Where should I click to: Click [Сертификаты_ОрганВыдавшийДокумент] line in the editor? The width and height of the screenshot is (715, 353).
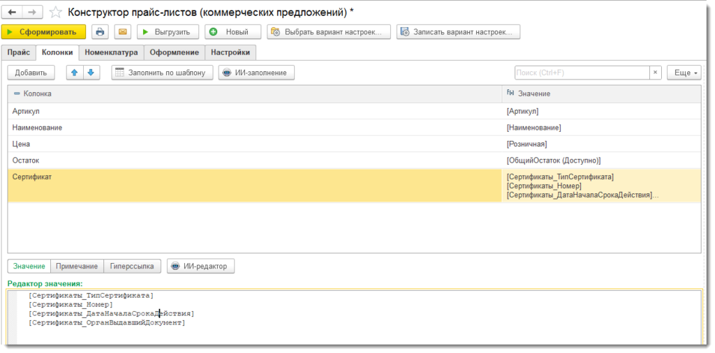106,322
